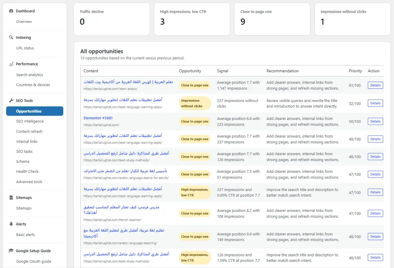Click the Close to page one card

click(x=272, y=19)
